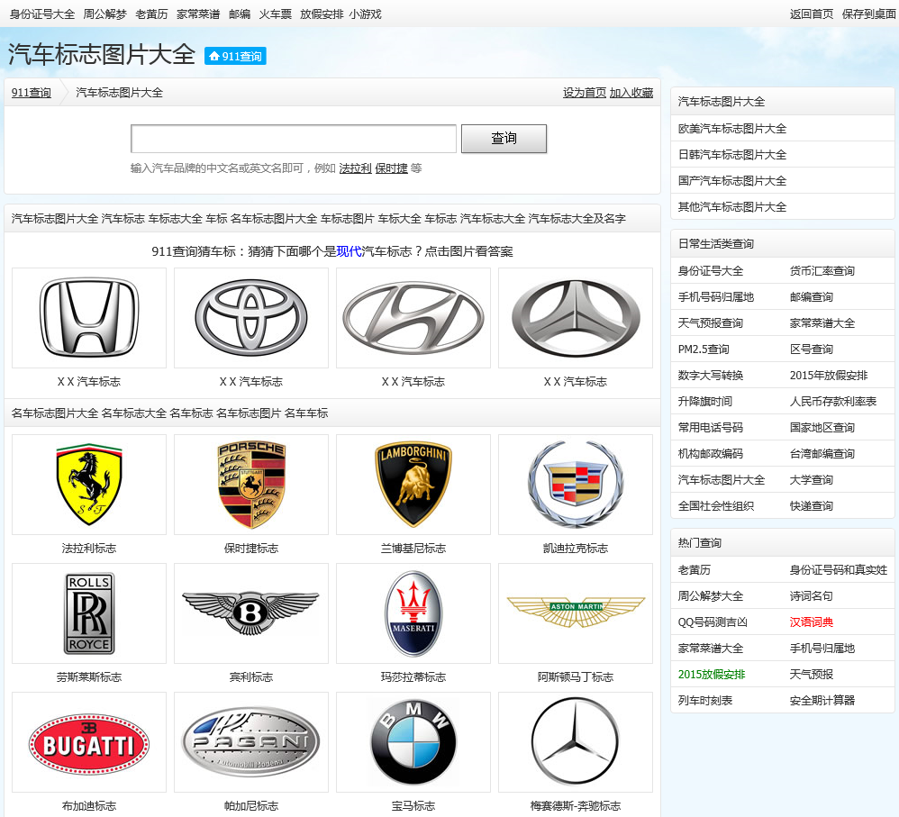Open the Cadillac wreath logo image
899x817 pixels.
576,485
